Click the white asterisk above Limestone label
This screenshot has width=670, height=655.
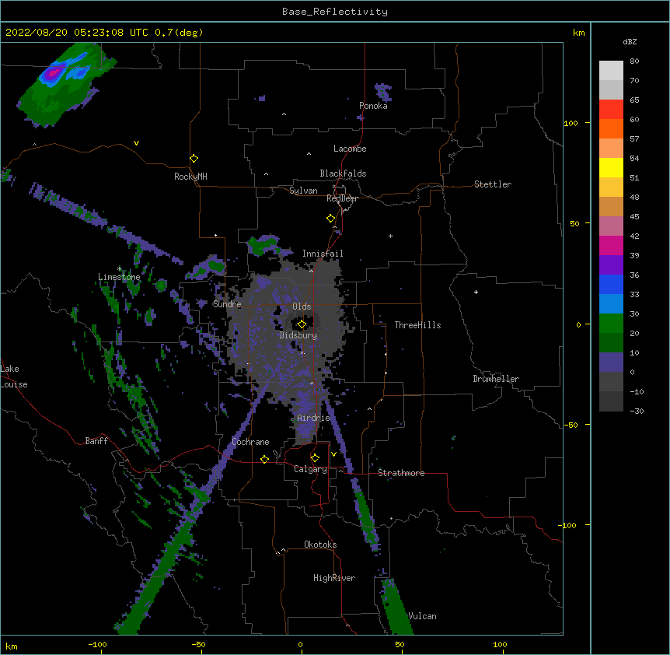click(x=119, y=268)
